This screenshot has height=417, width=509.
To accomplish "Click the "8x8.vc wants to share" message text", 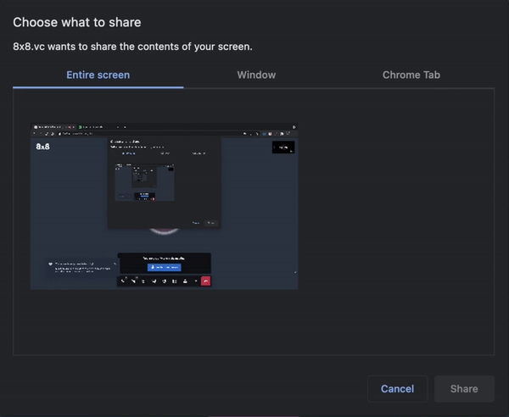I will [x=132, y=47].
